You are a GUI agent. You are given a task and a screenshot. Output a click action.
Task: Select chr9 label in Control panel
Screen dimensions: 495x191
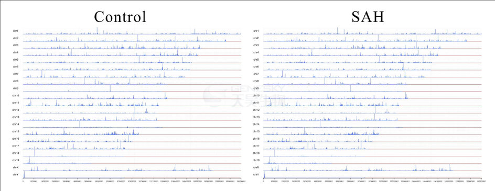pyautogui.click(x=16, y=88)
